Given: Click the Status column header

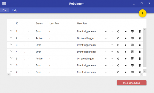Looking at the screenshot, I should [39, 23].
